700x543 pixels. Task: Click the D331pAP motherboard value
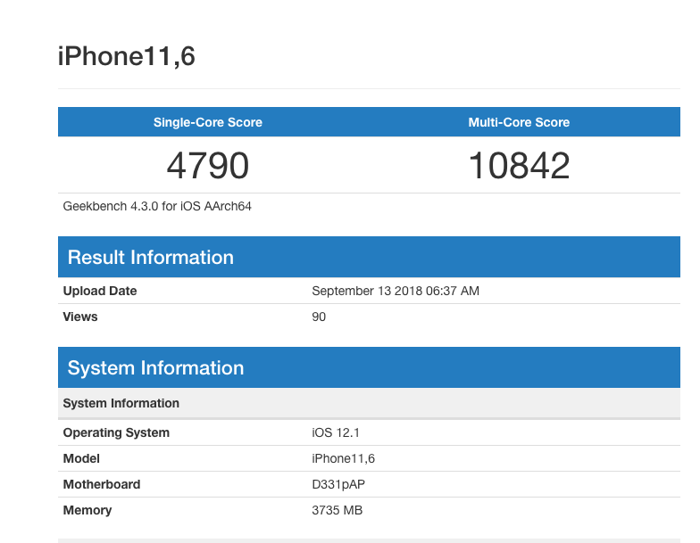[338, 484]
